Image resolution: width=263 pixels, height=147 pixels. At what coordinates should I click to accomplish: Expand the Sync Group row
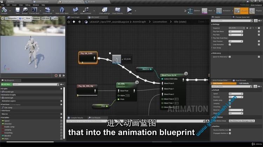point(212,48)
